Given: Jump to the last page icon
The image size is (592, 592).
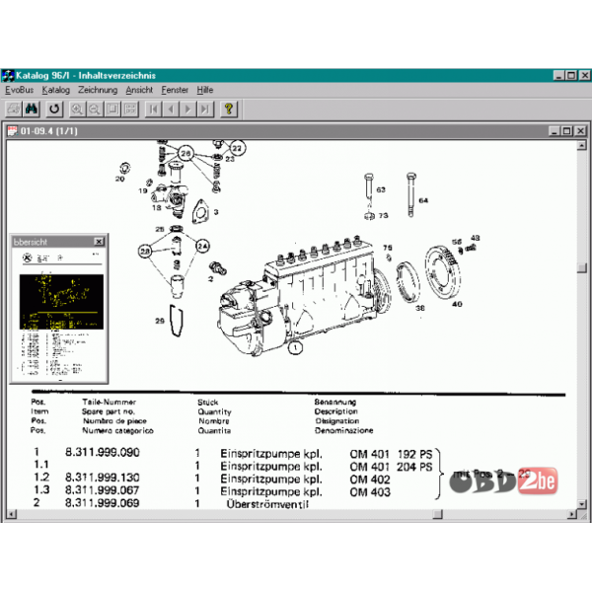Looking at the screenshot, I should click(x=205, y=110).
